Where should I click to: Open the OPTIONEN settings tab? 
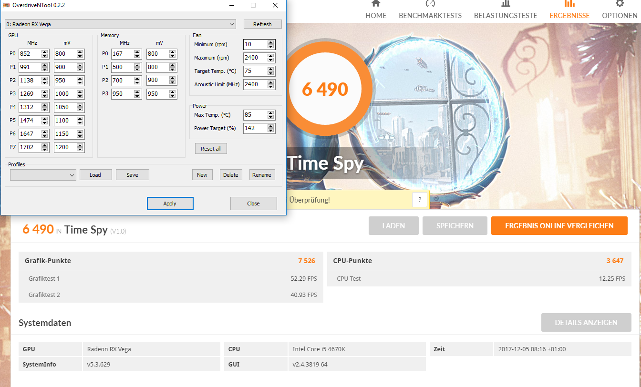pos(619,10)
